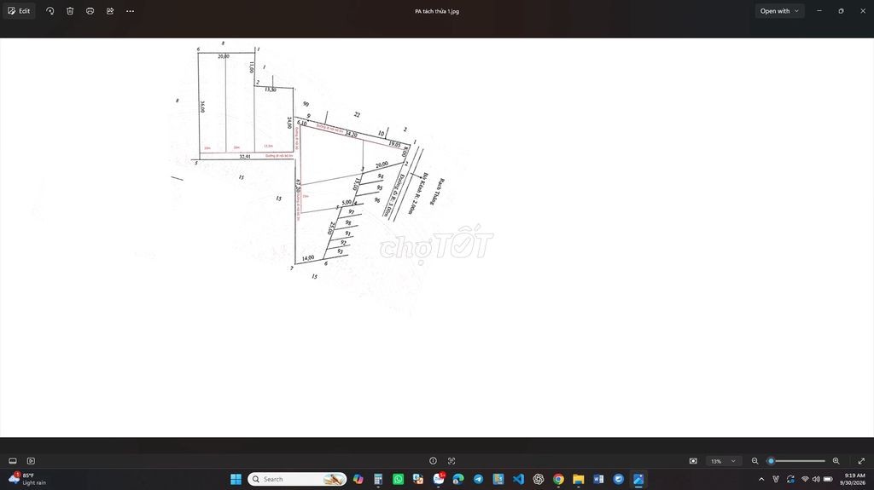The height and width of the screenshot is (490, 874).
Task: Zoom in with plus magnifier
Action: (836, 461)
